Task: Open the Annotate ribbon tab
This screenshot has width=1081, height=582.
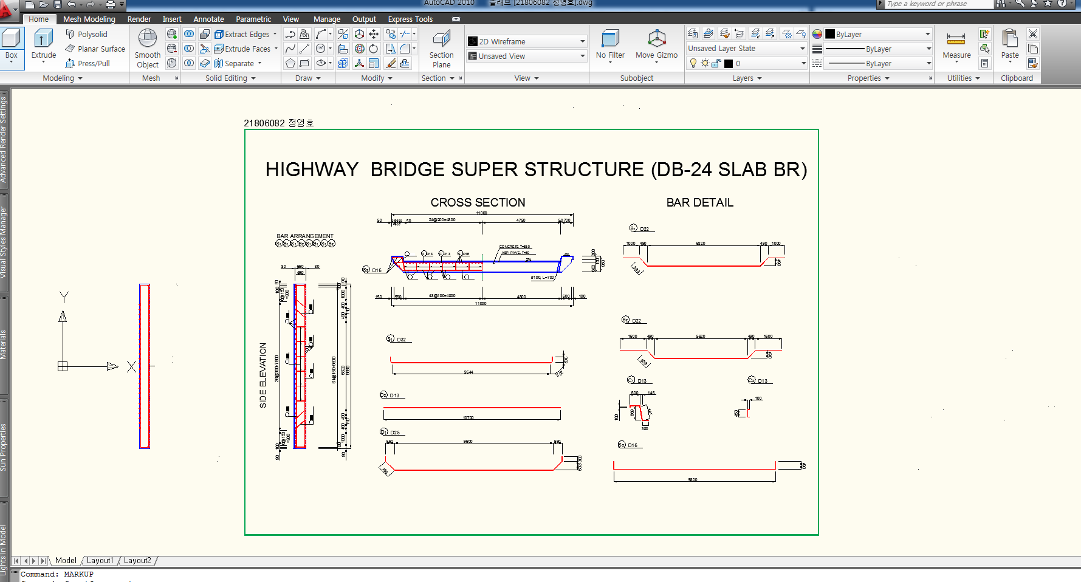Action: click(x=208, y=19)
